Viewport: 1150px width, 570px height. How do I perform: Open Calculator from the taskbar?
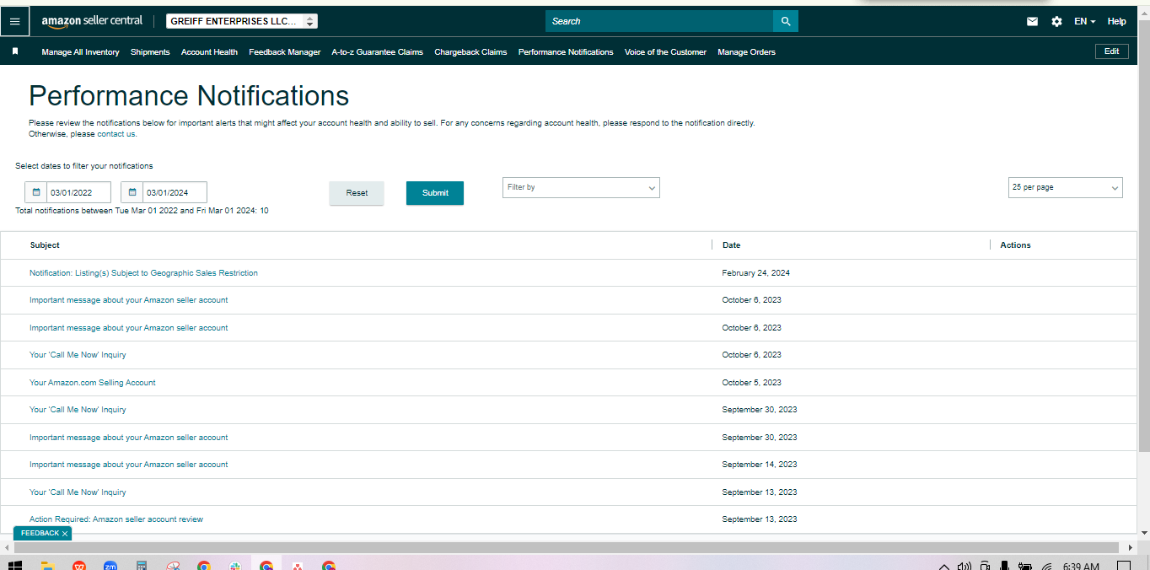[142, 566]
